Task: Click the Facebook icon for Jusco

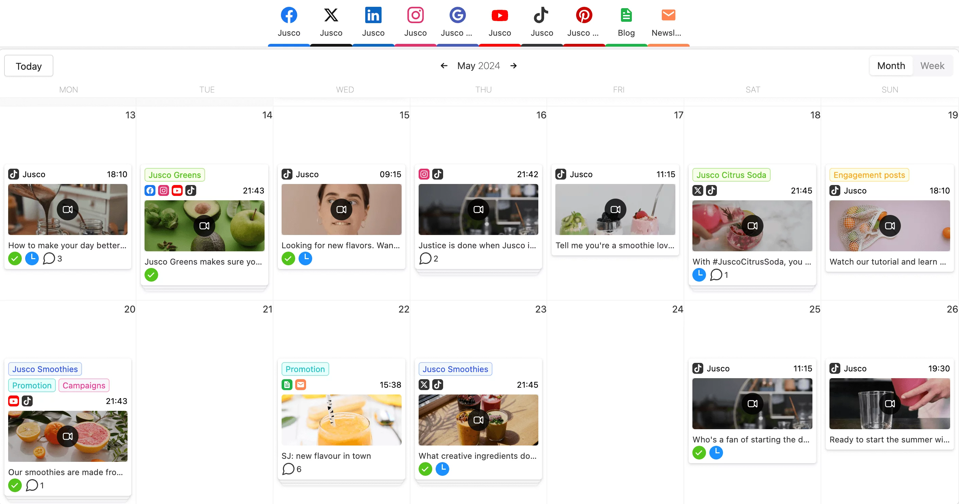Action: tap(289, 15)
